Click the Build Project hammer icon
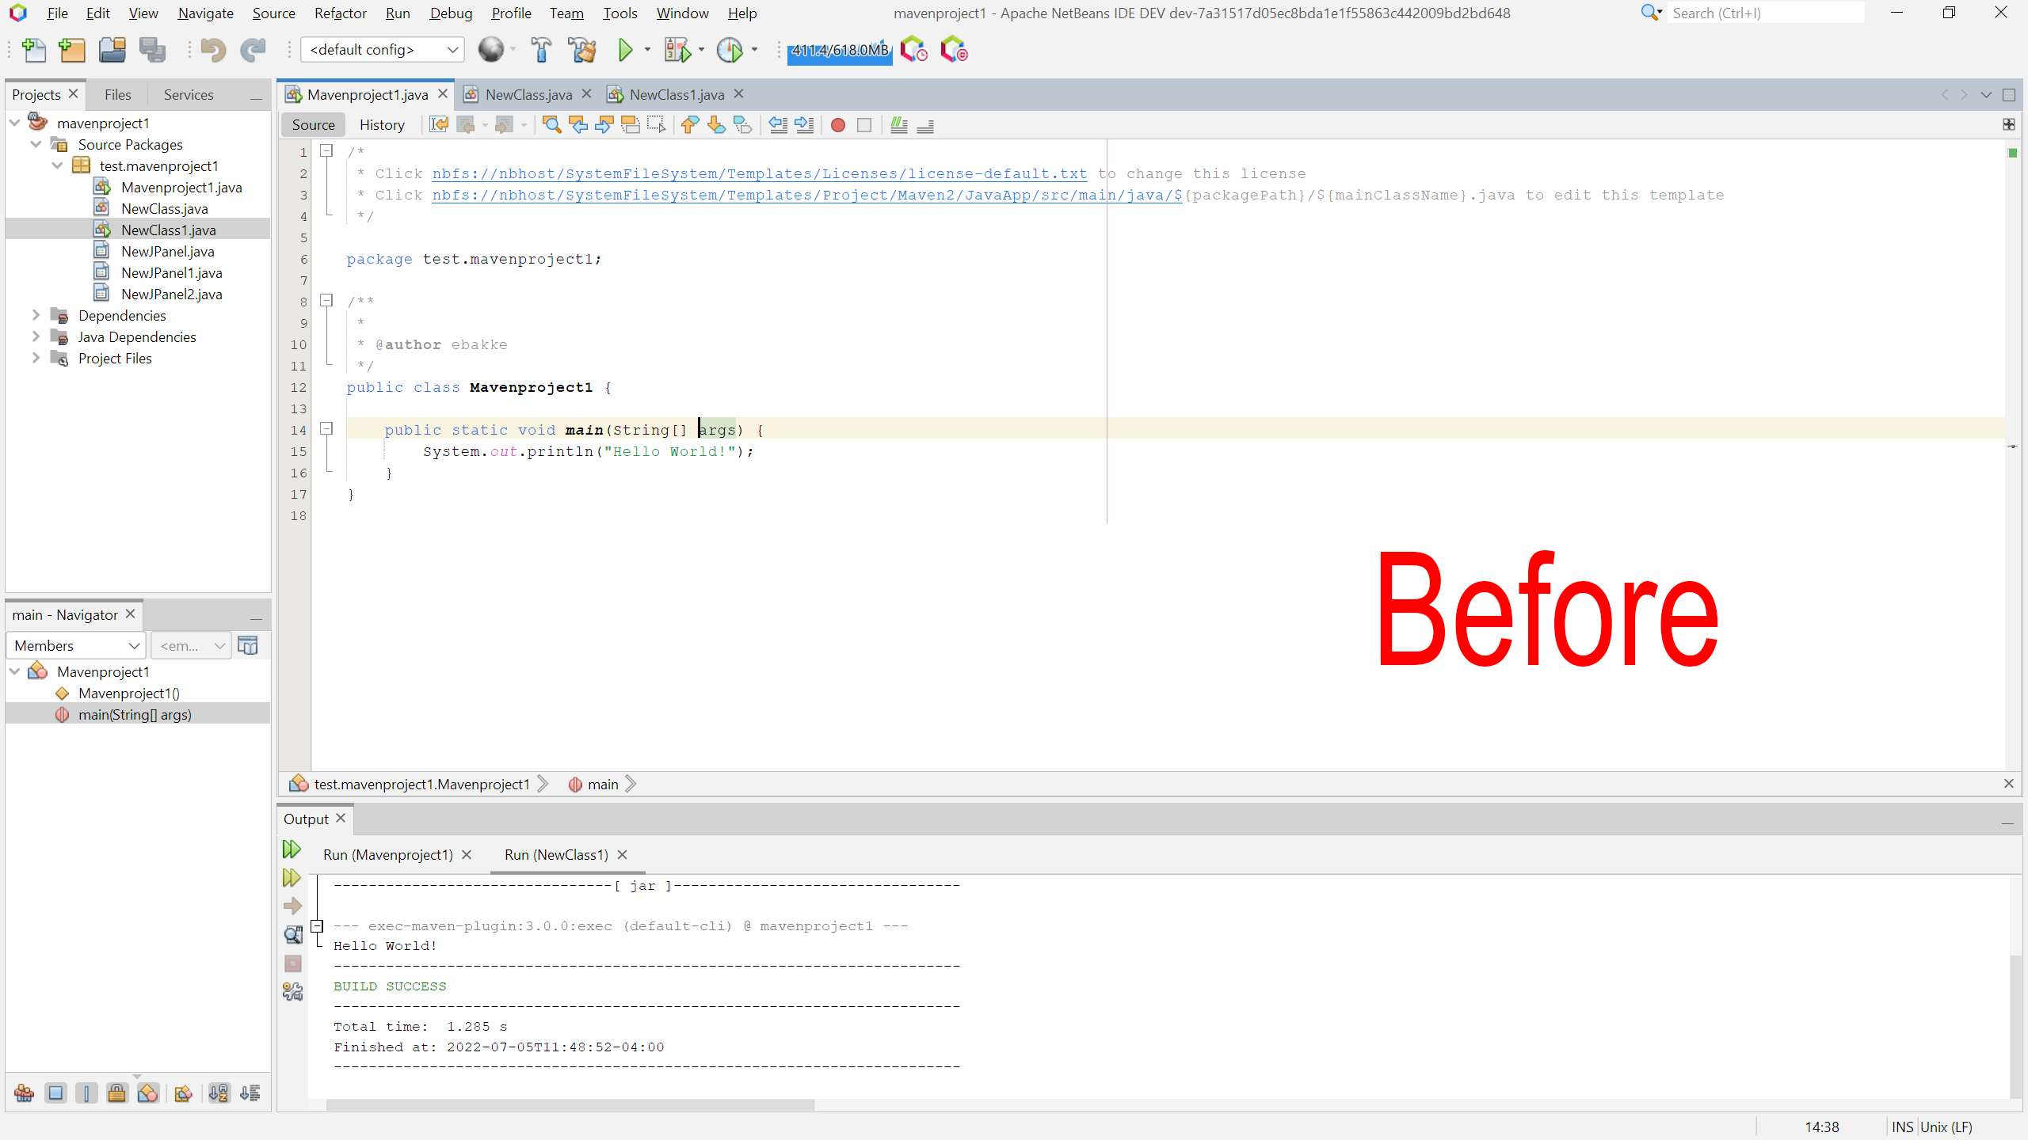2028x1140 pixels. (541, 50)
